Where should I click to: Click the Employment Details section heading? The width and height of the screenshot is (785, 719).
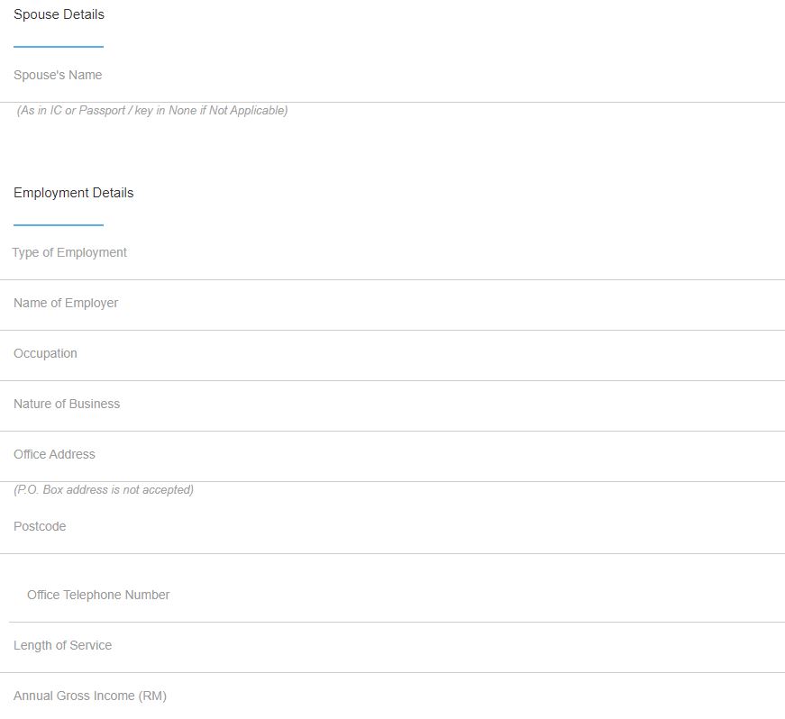point(73,193)
